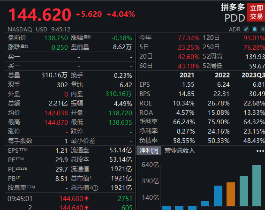
Task: Click the main price 144.620
Action: [x=40, y=15]
